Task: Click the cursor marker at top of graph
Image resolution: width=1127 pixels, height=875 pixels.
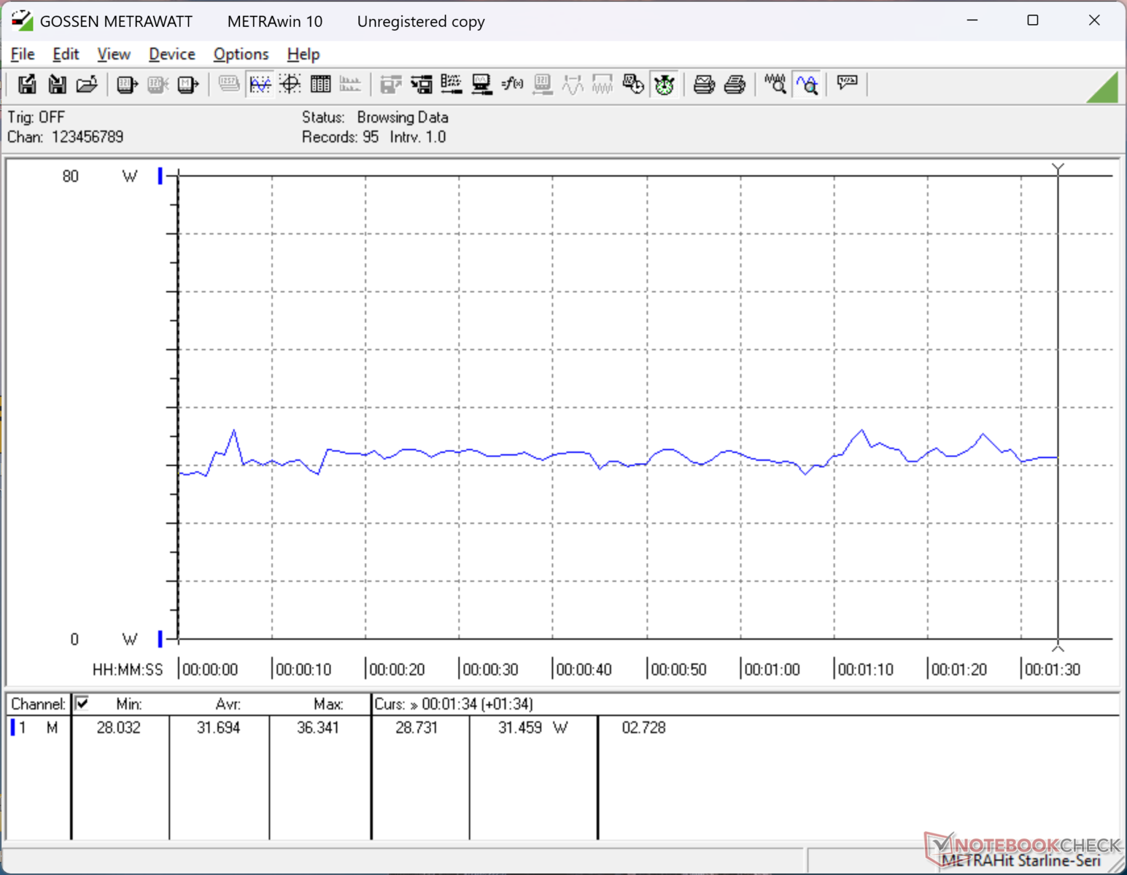Action: 1058,168
